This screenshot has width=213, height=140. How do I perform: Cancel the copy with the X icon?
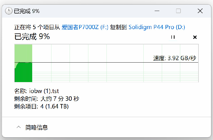coord(195,37)
